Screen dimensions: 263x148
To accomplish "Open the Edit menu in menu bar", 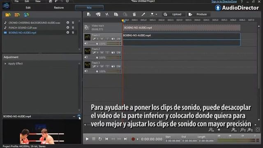I will pos(27,1).
